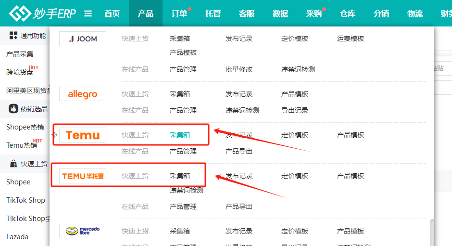Image resolution: width=452 pixels, height=246 pixels.
Task: Open 运费模板 in the JOOM row
Action: (351, 39)
